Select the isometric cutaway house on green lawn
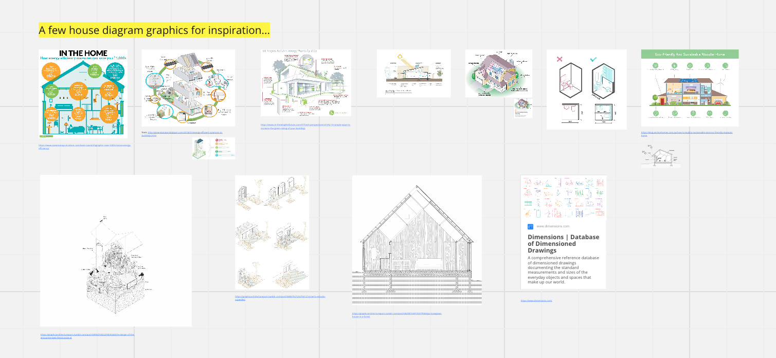 [x=498, y=73]
